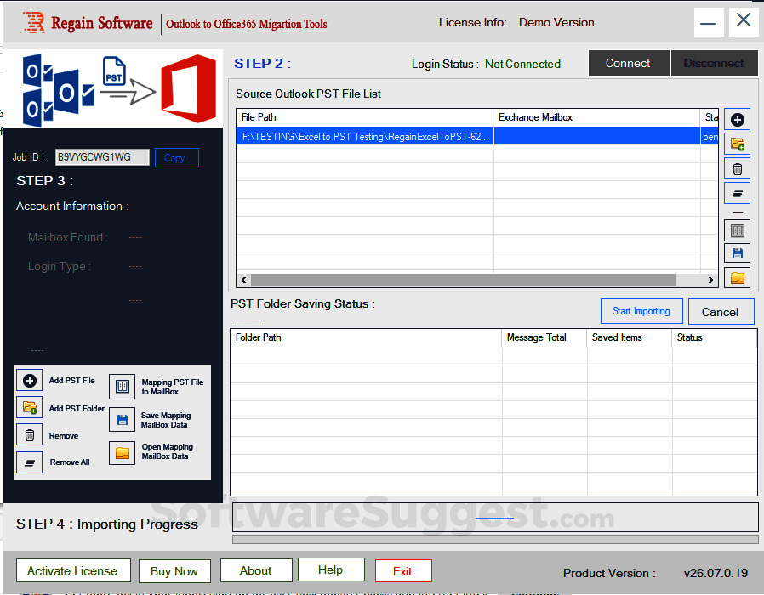The image size is (764, 595).
Task: Click the Folder Path column header
Action: pyautogui.click(x=366, y=337)
